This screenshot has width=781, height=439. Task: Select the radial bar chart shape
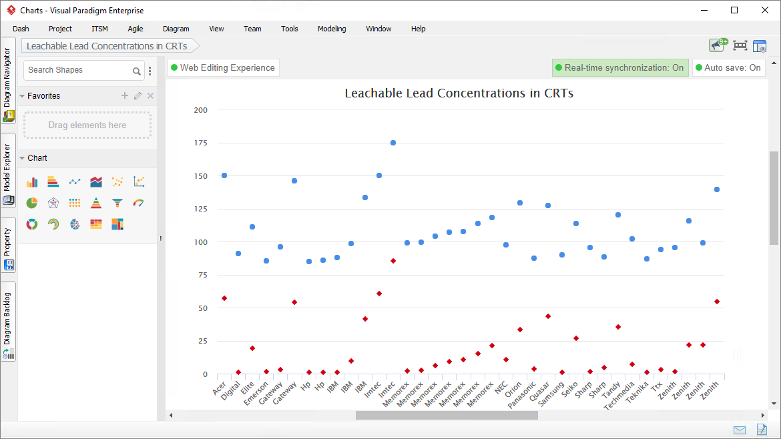(x=53, y=224)
